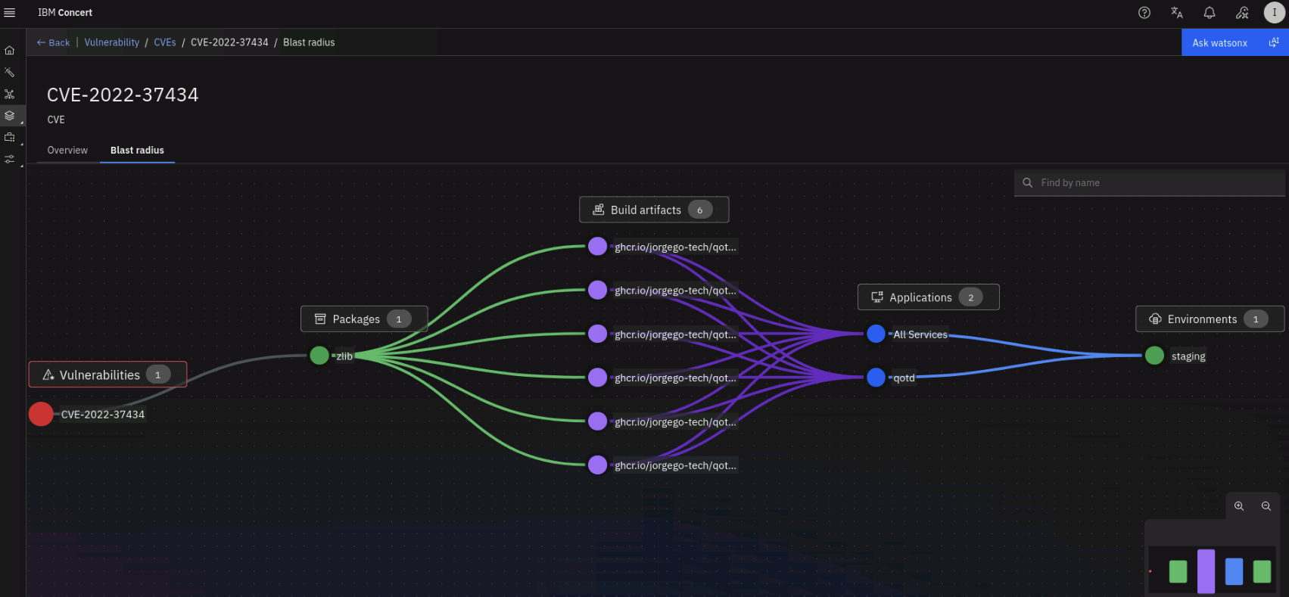This screenshot has width=1289, height=597.
Task: Select the Blast radius tab
Action: point(137,150)
